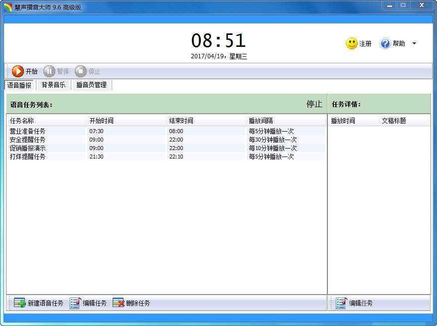
Task: Click the app logo in the title bar
Action: pos(8,7)
